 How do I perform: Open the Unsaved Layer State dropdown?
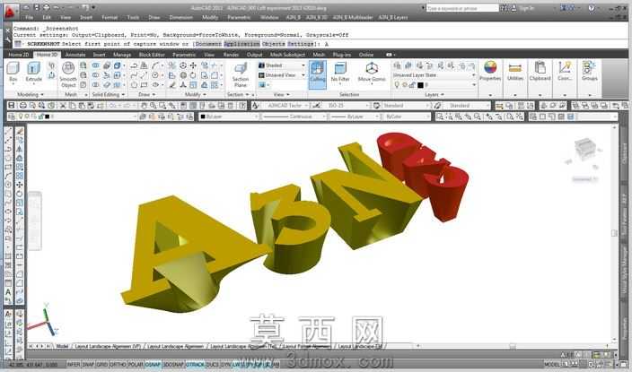[434, 75]
